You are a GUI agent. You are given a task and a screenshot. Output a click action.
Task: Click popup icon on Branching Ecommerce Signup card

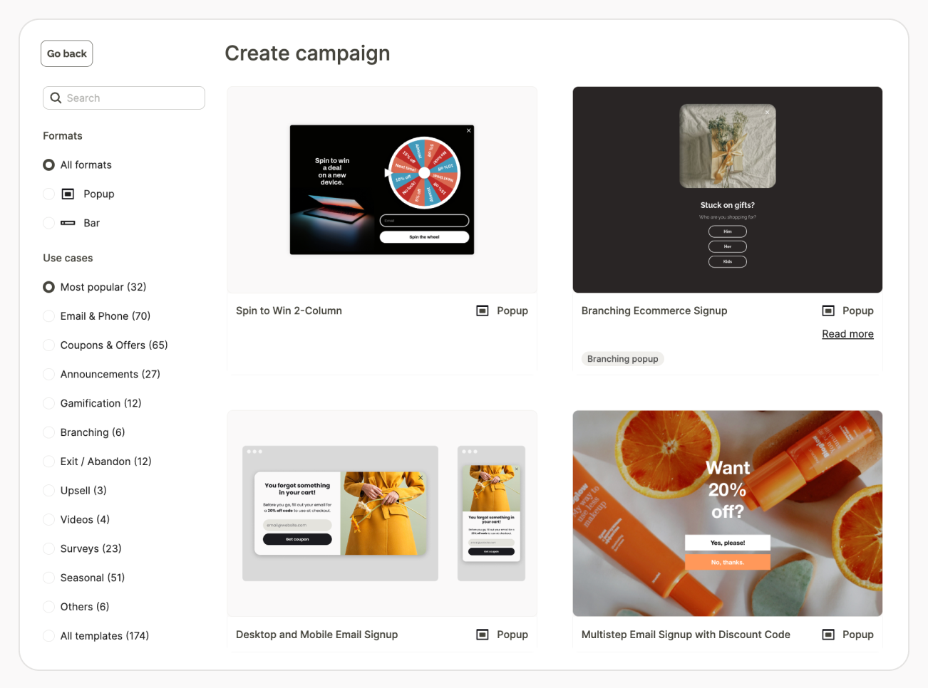828,311
